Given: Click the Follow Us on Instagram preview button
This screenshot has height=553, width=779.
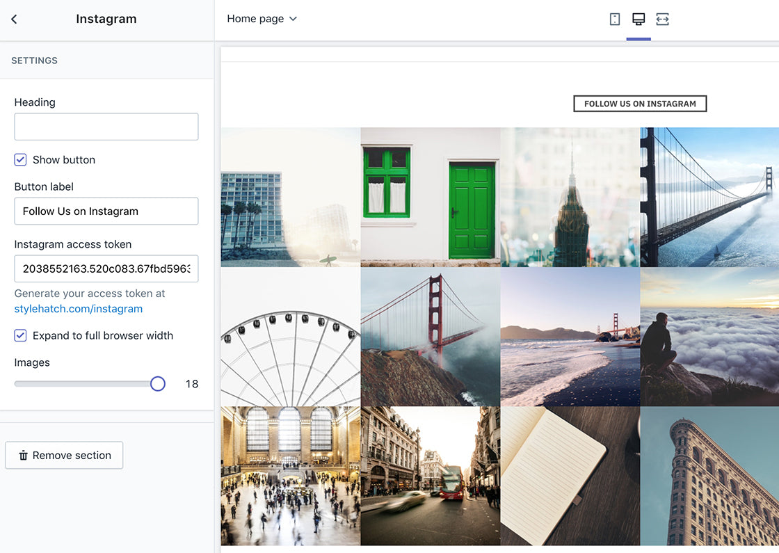Looking at the screenshot, I should click(x=640, y=104).
